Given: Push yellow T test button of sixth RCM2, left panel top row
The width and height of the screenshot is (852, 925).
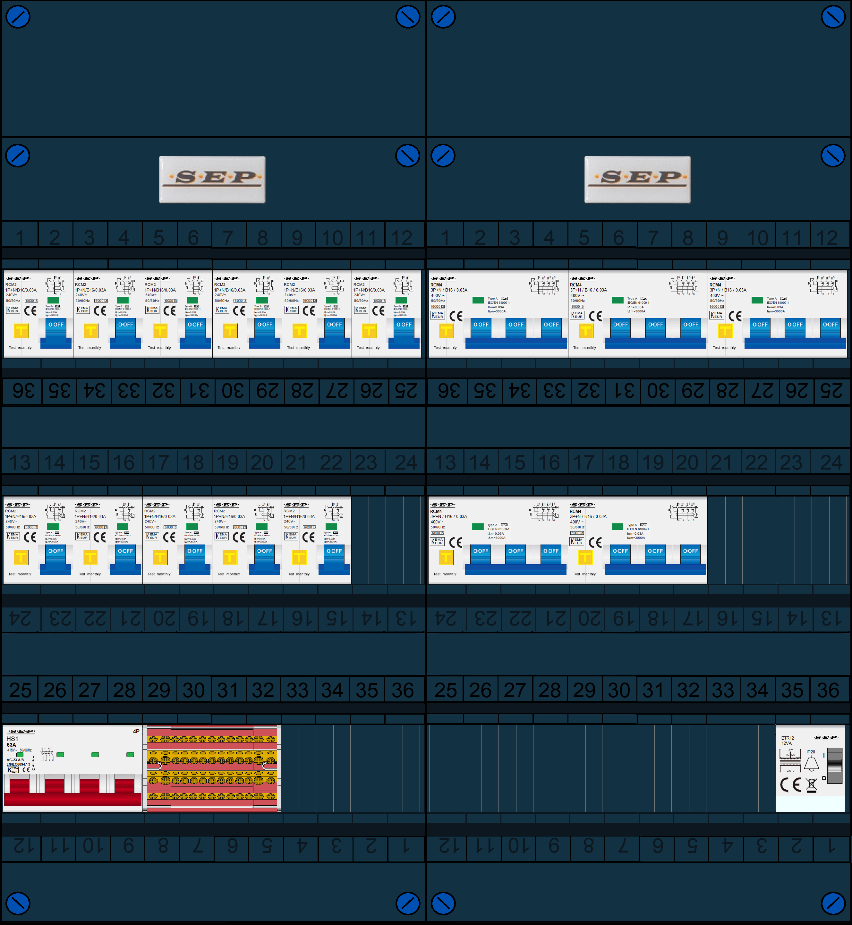Looking at the screenshot, I should 369,331.
